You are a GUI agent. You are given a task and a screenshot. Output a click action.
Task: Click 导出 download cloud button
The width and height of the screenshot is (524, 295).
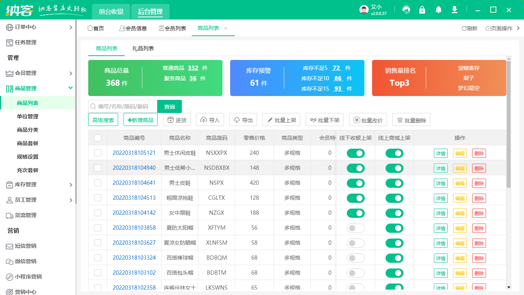(x=243, y=120)
